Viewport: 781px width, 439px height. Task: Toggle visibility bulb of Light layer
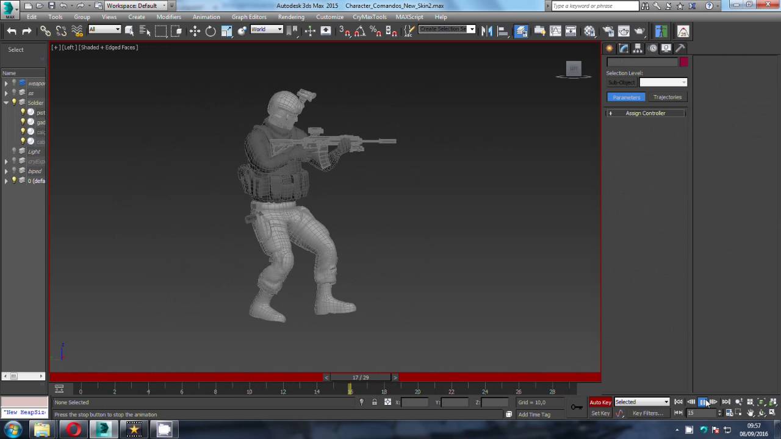tap(14, 151)
